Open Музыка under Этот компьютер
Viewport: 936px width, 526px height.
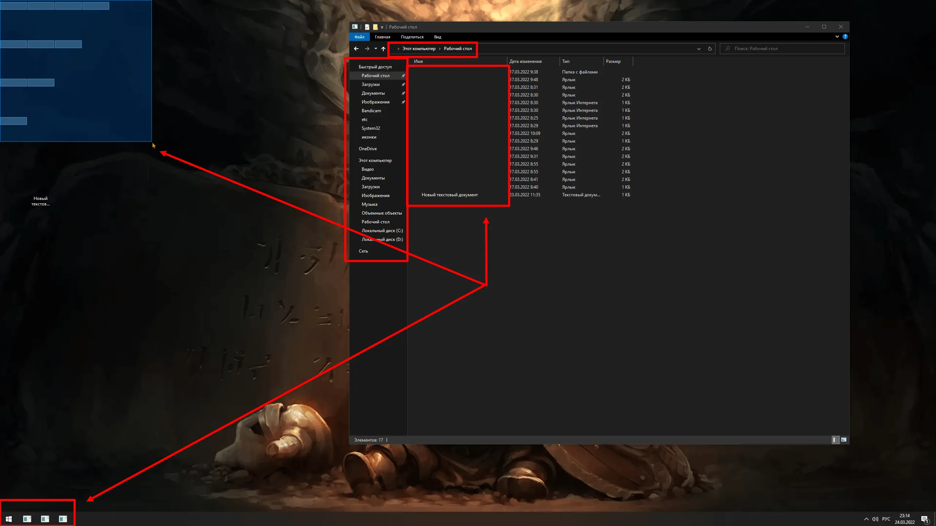tap(369, 204)
